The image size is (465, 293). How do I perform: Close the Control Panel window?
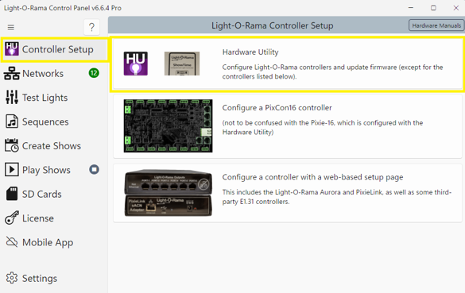coord(455,8)
